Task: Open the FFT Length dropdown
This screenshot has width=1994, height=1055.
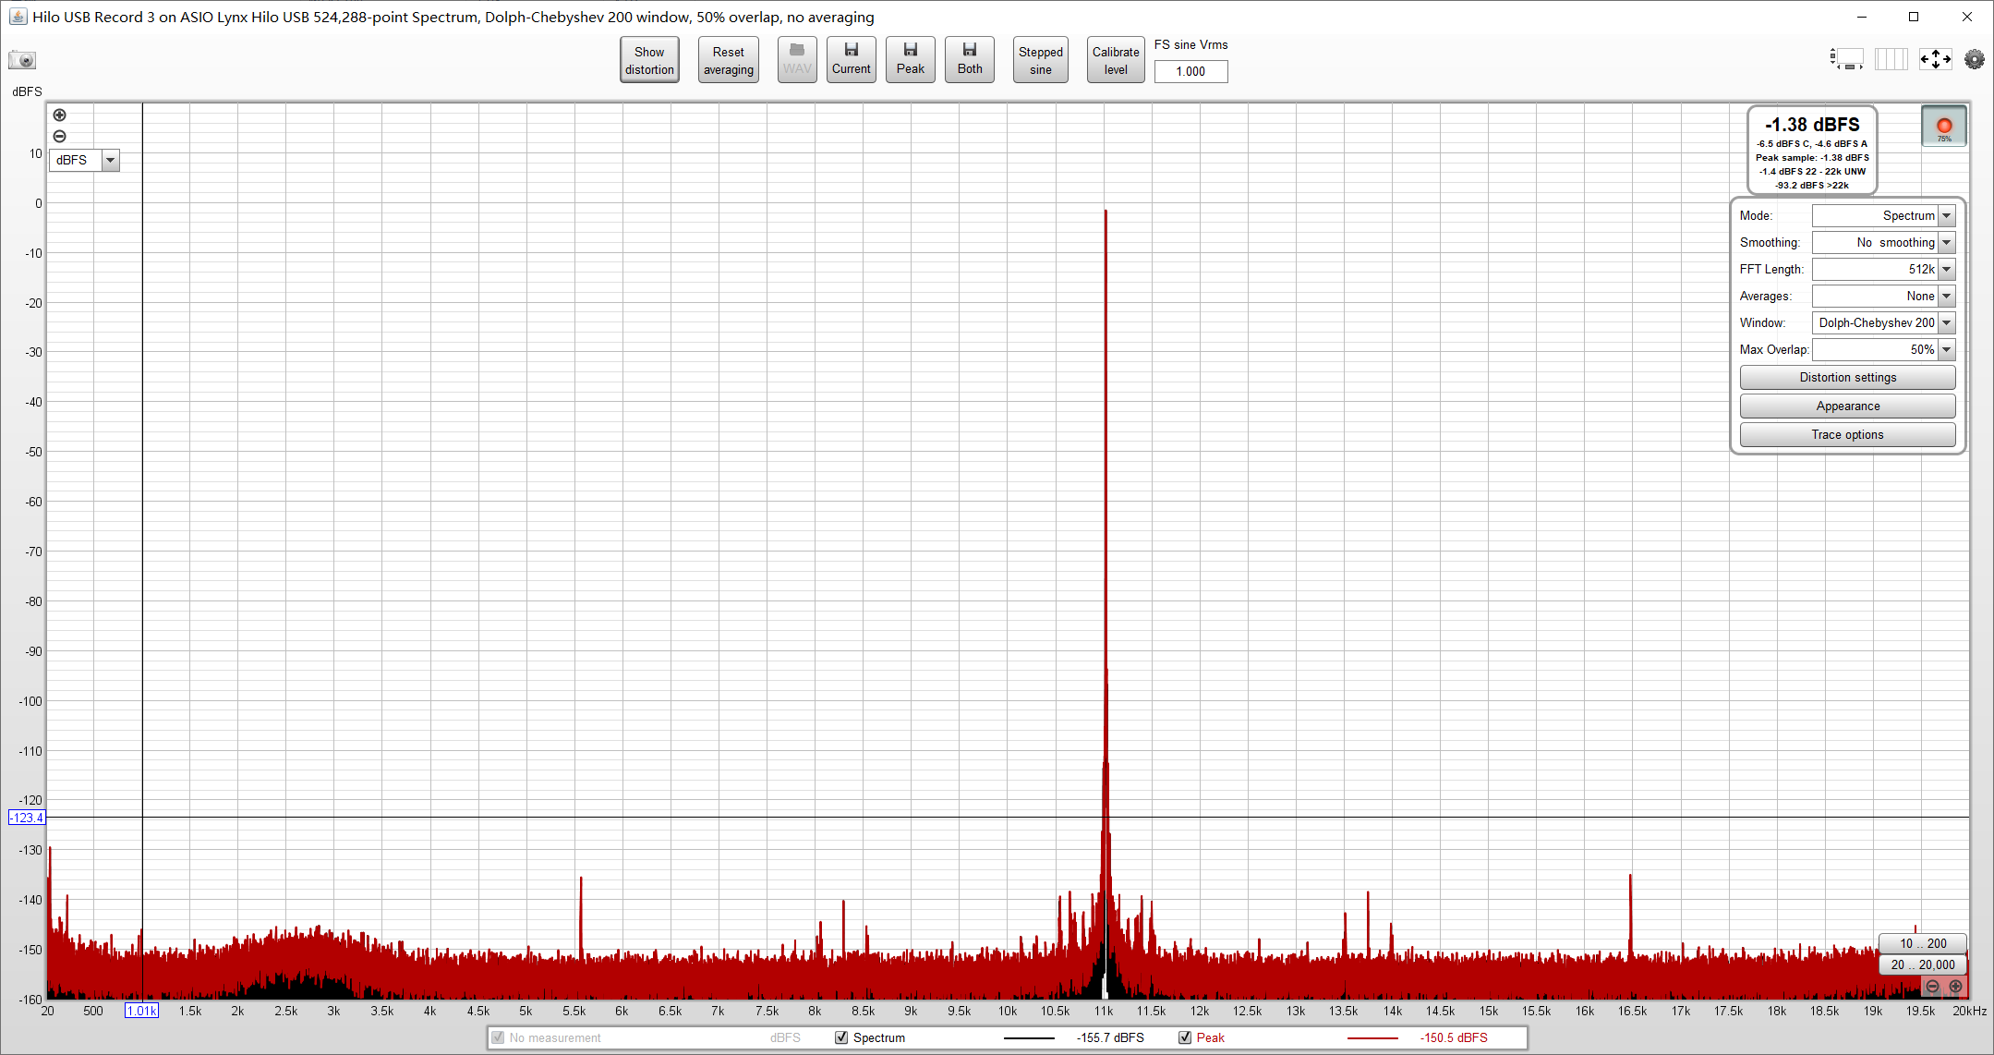Action: pyautogui.click(x=1946, y=270)
